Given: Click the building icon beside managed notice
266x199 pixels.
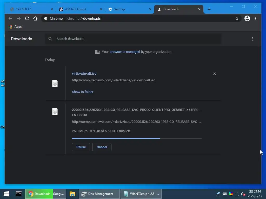Looking at the screenshot, I should tap(97, 52).
